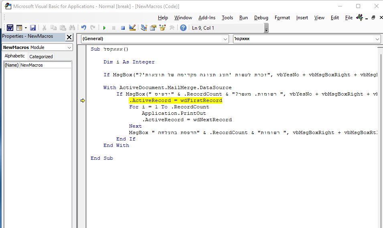Continue running the macro with the green play icon

click(104, 28)
